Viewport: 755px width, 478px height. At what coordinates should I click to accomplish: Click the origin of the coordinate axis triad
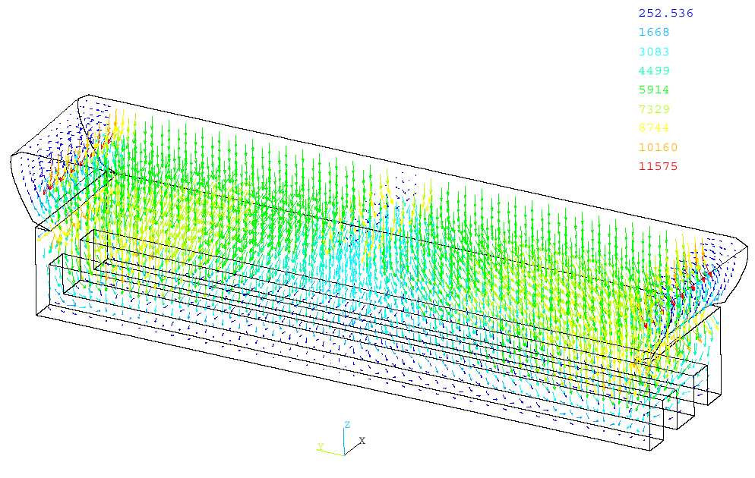tap(344, 454)
